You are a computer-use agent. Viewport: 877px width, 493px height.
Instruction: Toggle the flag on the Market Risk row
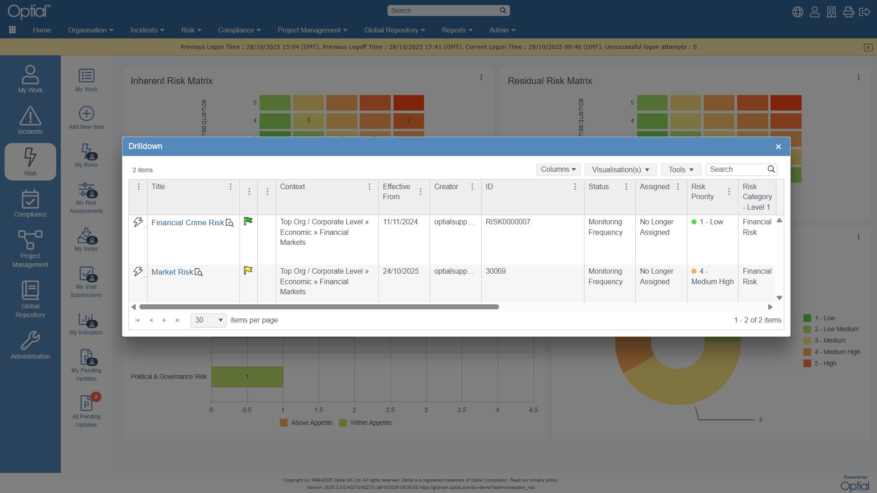(248, 270)
